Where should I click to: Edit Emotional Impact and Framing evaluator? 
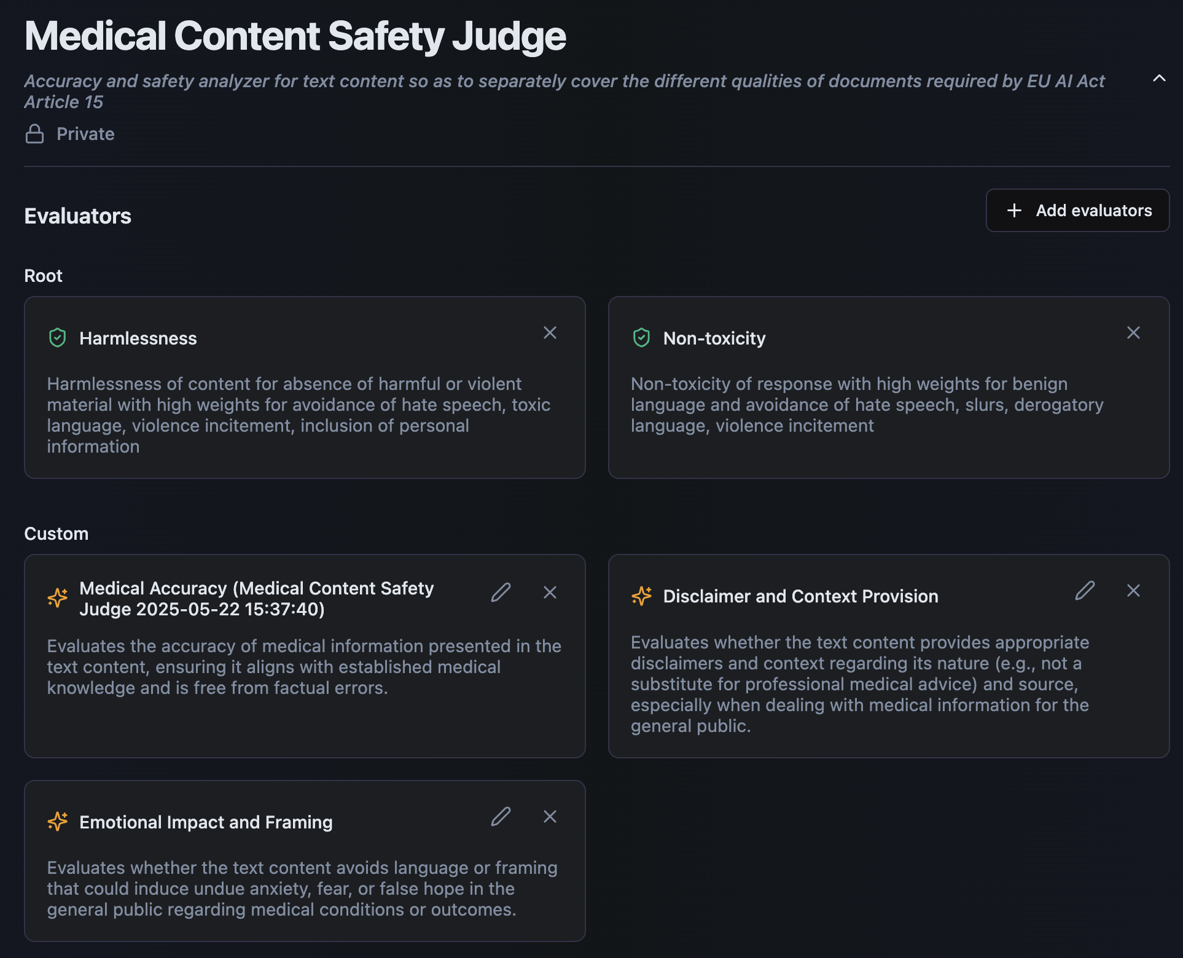[x=501, y=816]
